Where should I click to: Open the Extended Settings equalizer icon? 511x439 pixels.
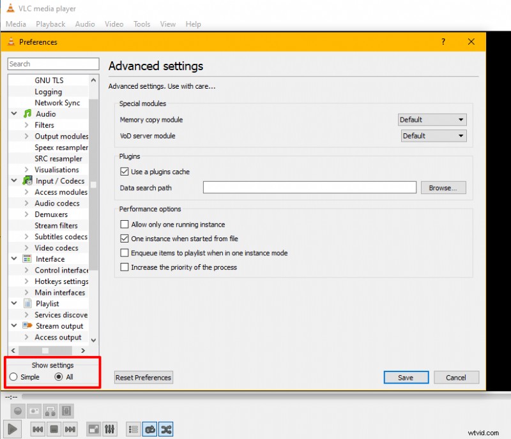point(109,429)
